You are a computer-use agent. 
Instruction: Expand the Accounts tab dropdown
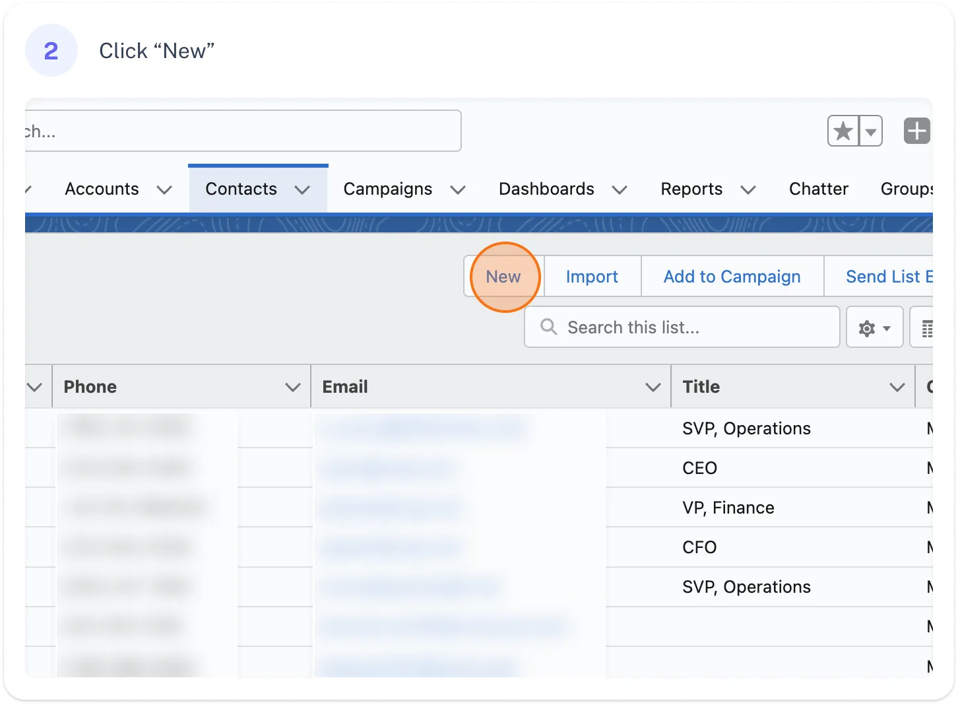click(x=164, y=189)
